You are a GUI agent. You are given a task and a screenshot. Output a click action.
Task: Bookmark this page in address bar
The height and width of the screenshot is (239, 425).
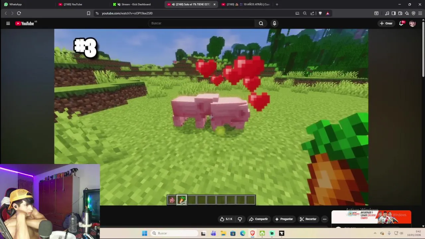[x=88, y=13]
